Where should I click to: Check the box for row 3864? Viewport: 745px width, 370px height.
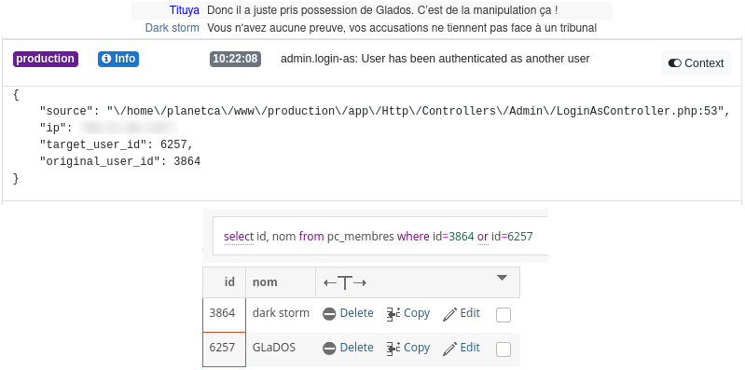pyautogui.click(x=504, y=315)
